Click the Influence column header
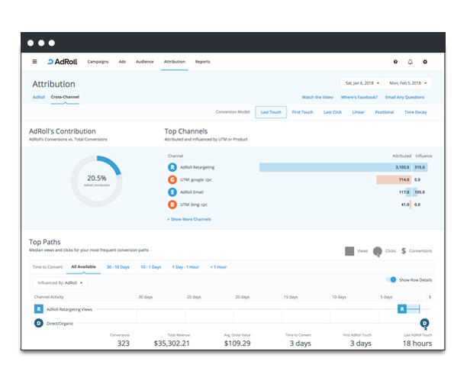The width and height of the screenshot is (467, 387). pyautogui.click(x=424, y=156)
